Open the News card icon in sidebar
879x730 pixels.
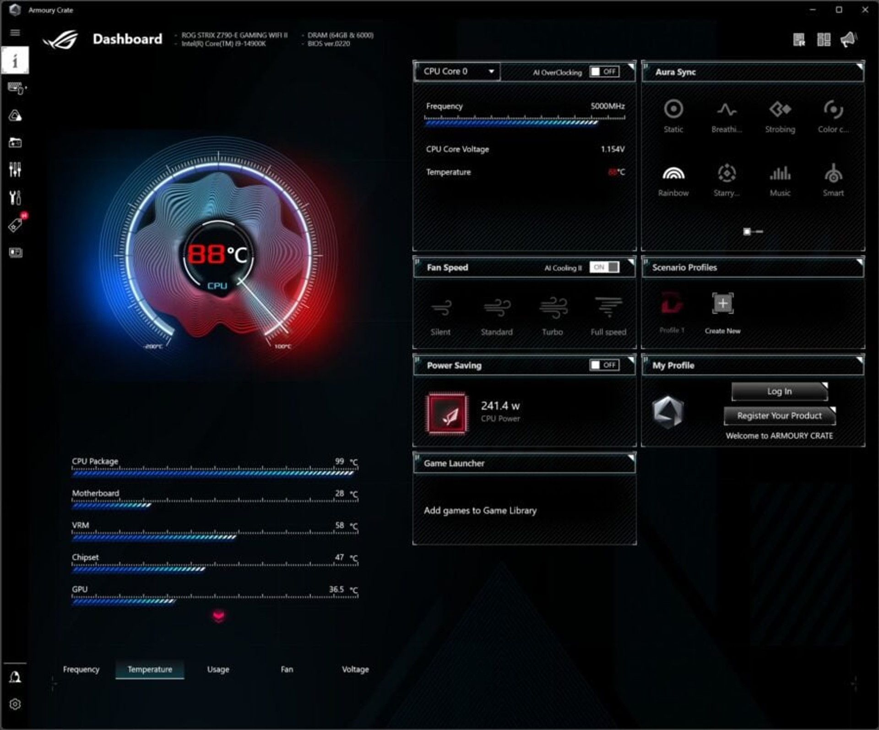pos(15,252)
